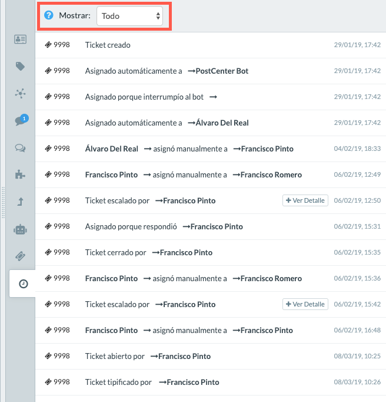Click the 04/02/19, 18:33 timestamp
The width and height of the screenshot is (386, 402).
coord(357,149)
